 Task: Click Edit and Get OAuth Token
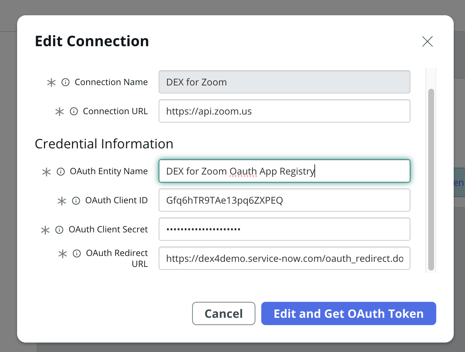pyautogui.click(x=349, y=313)
